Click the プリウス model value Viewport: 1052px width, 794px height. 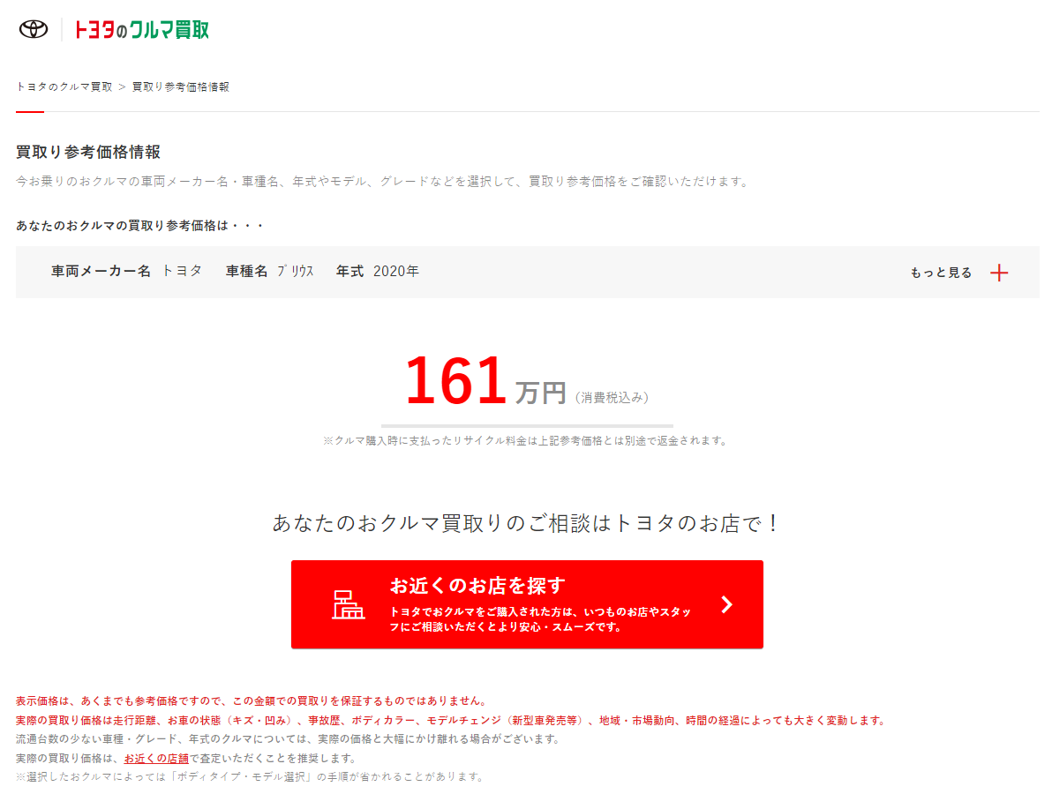295,271
